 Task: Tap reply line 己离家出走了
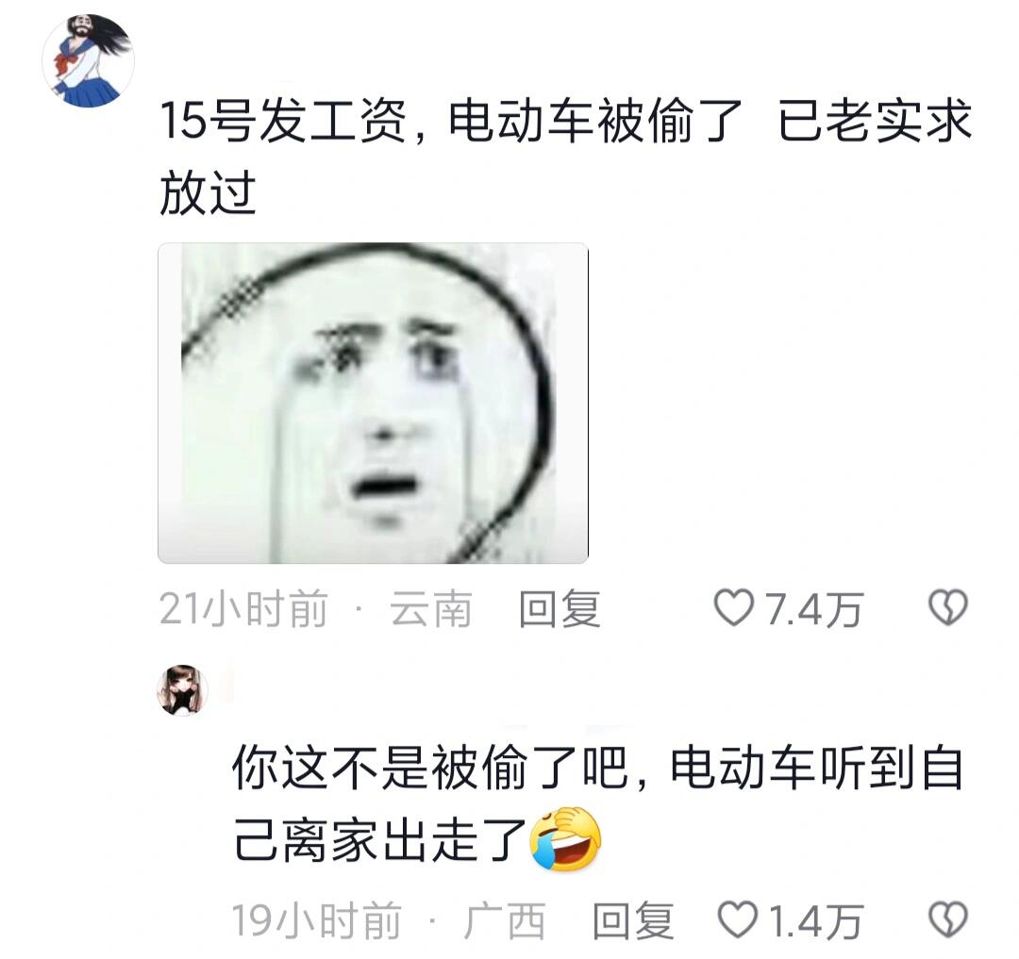[x=380, y=839]
